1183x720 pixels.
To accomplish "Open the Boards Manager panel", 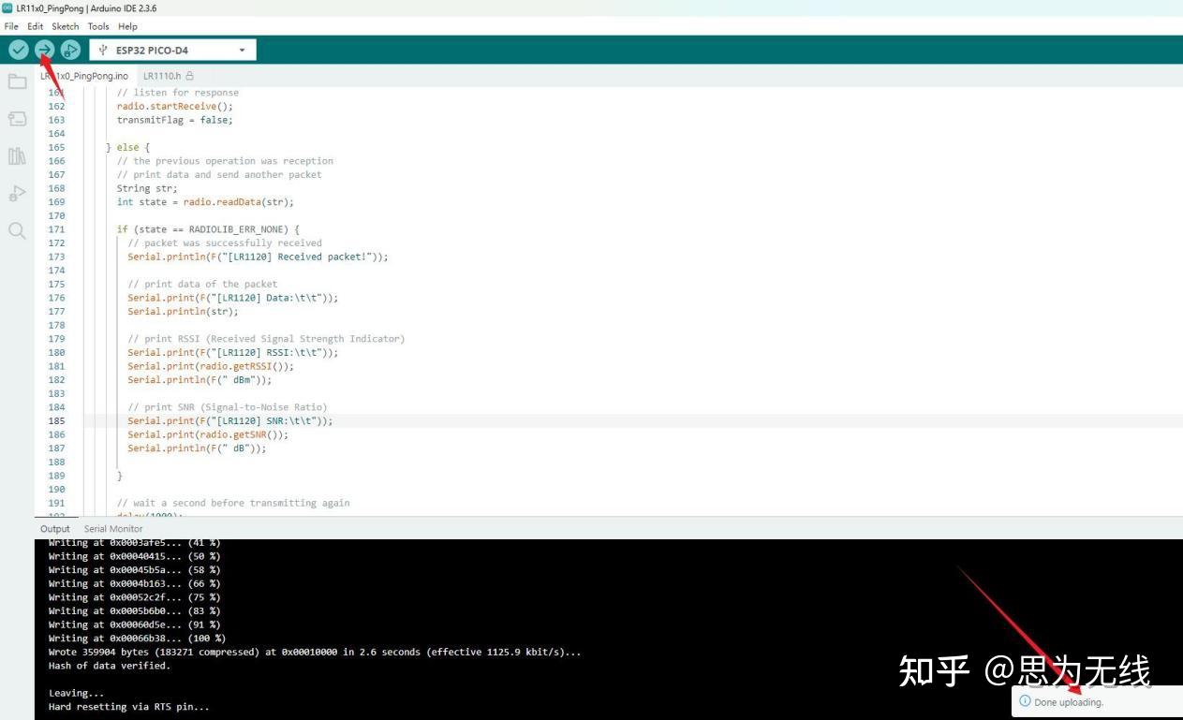I will click(17, 118).
